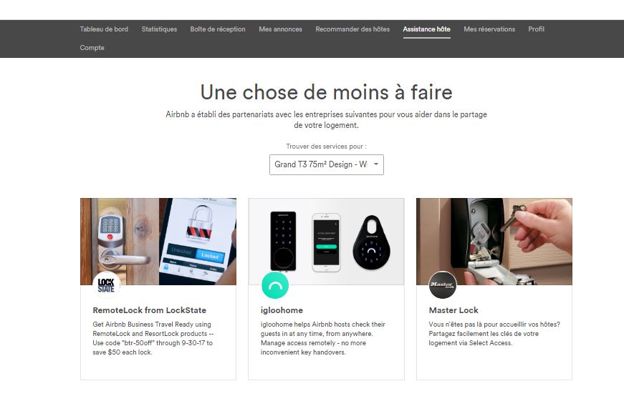Open the listing selector dropdown arrow
The height and width of the screenshot is (396, 624).
376,164
